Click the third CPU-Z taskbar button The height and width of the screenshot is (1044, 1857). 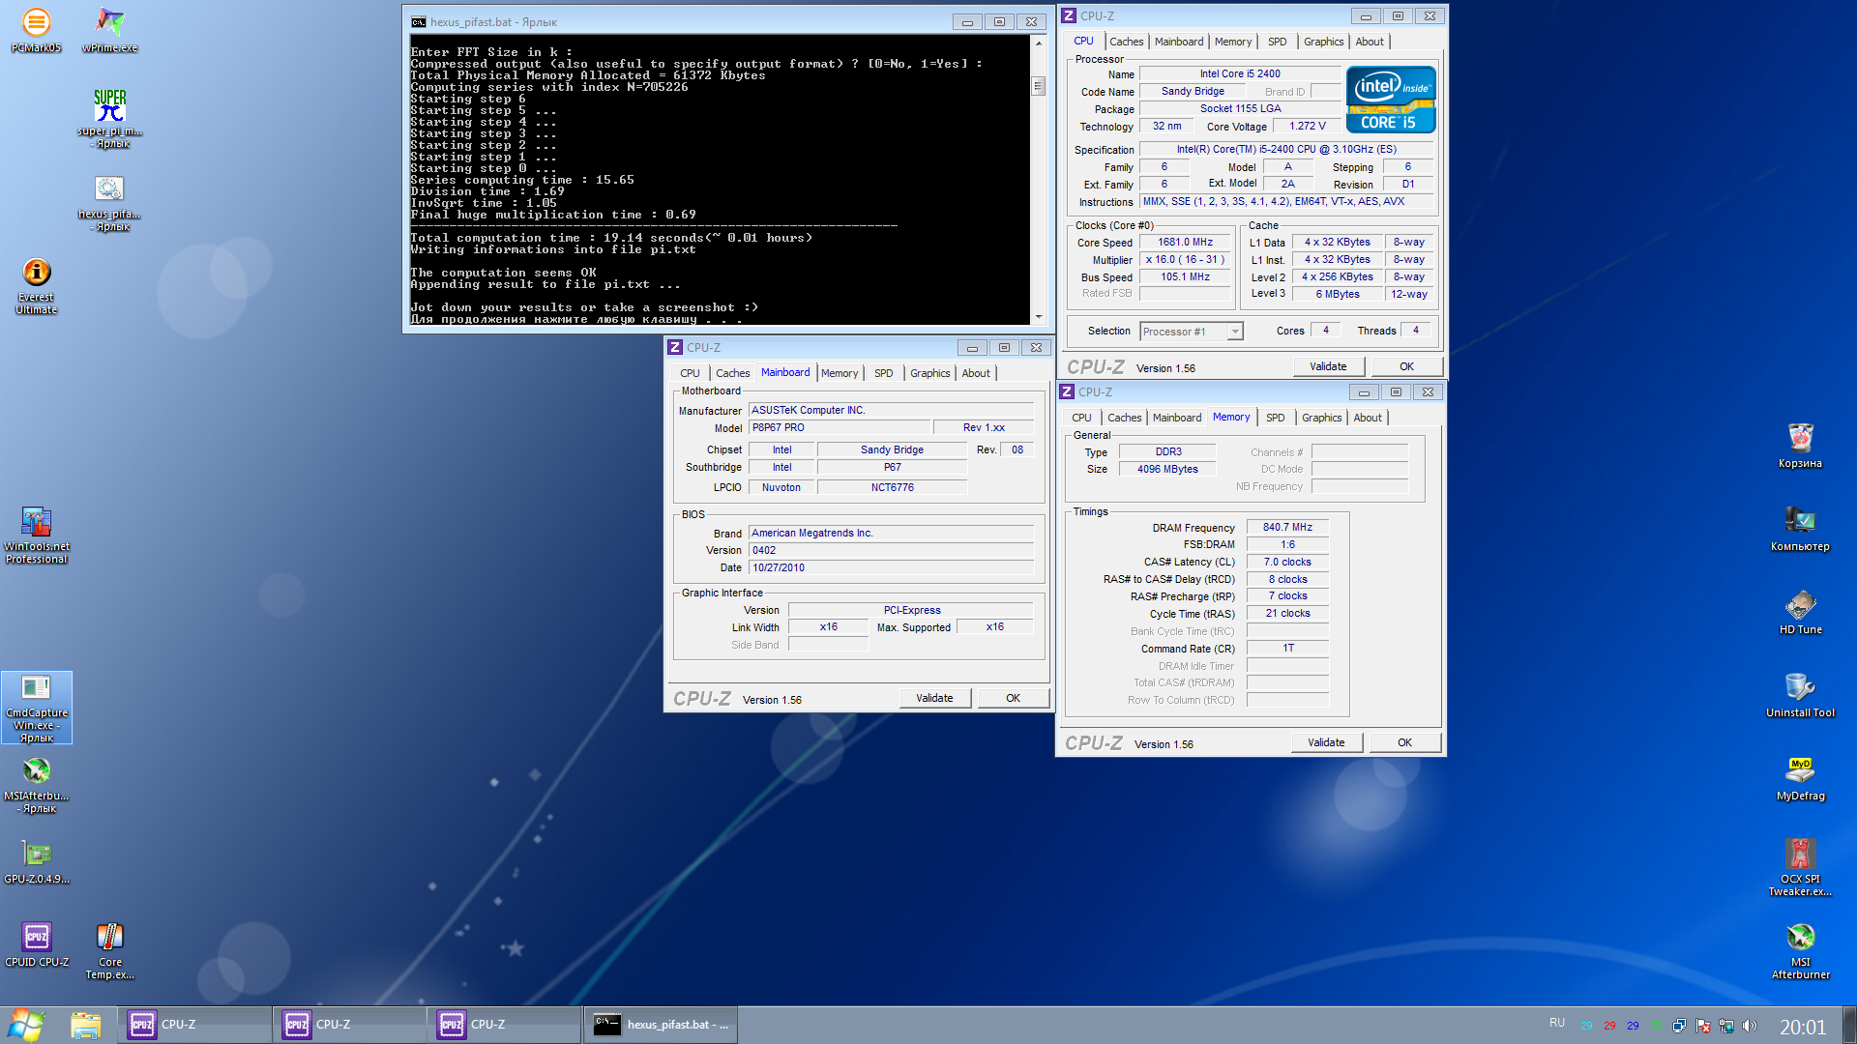point(505,1025)
